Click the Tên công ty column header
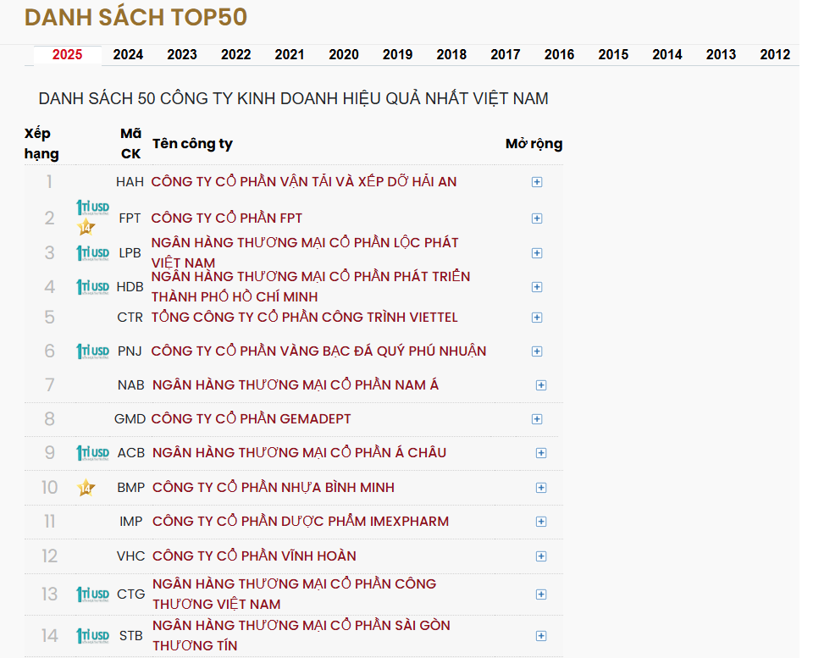813x658 pixels. (x=192, y=144)
